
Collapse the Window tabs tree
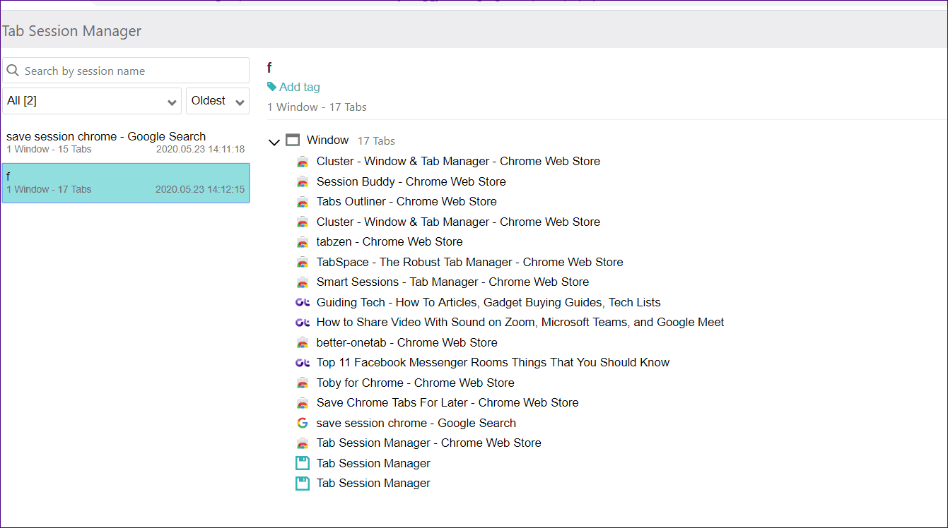pyautogui.click(x=274, y=142)
